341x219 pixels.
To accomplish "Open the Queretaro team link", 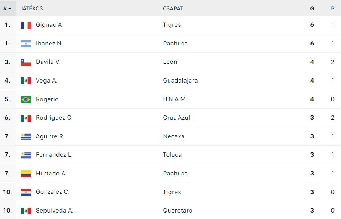I will click(x=178, y=211).
